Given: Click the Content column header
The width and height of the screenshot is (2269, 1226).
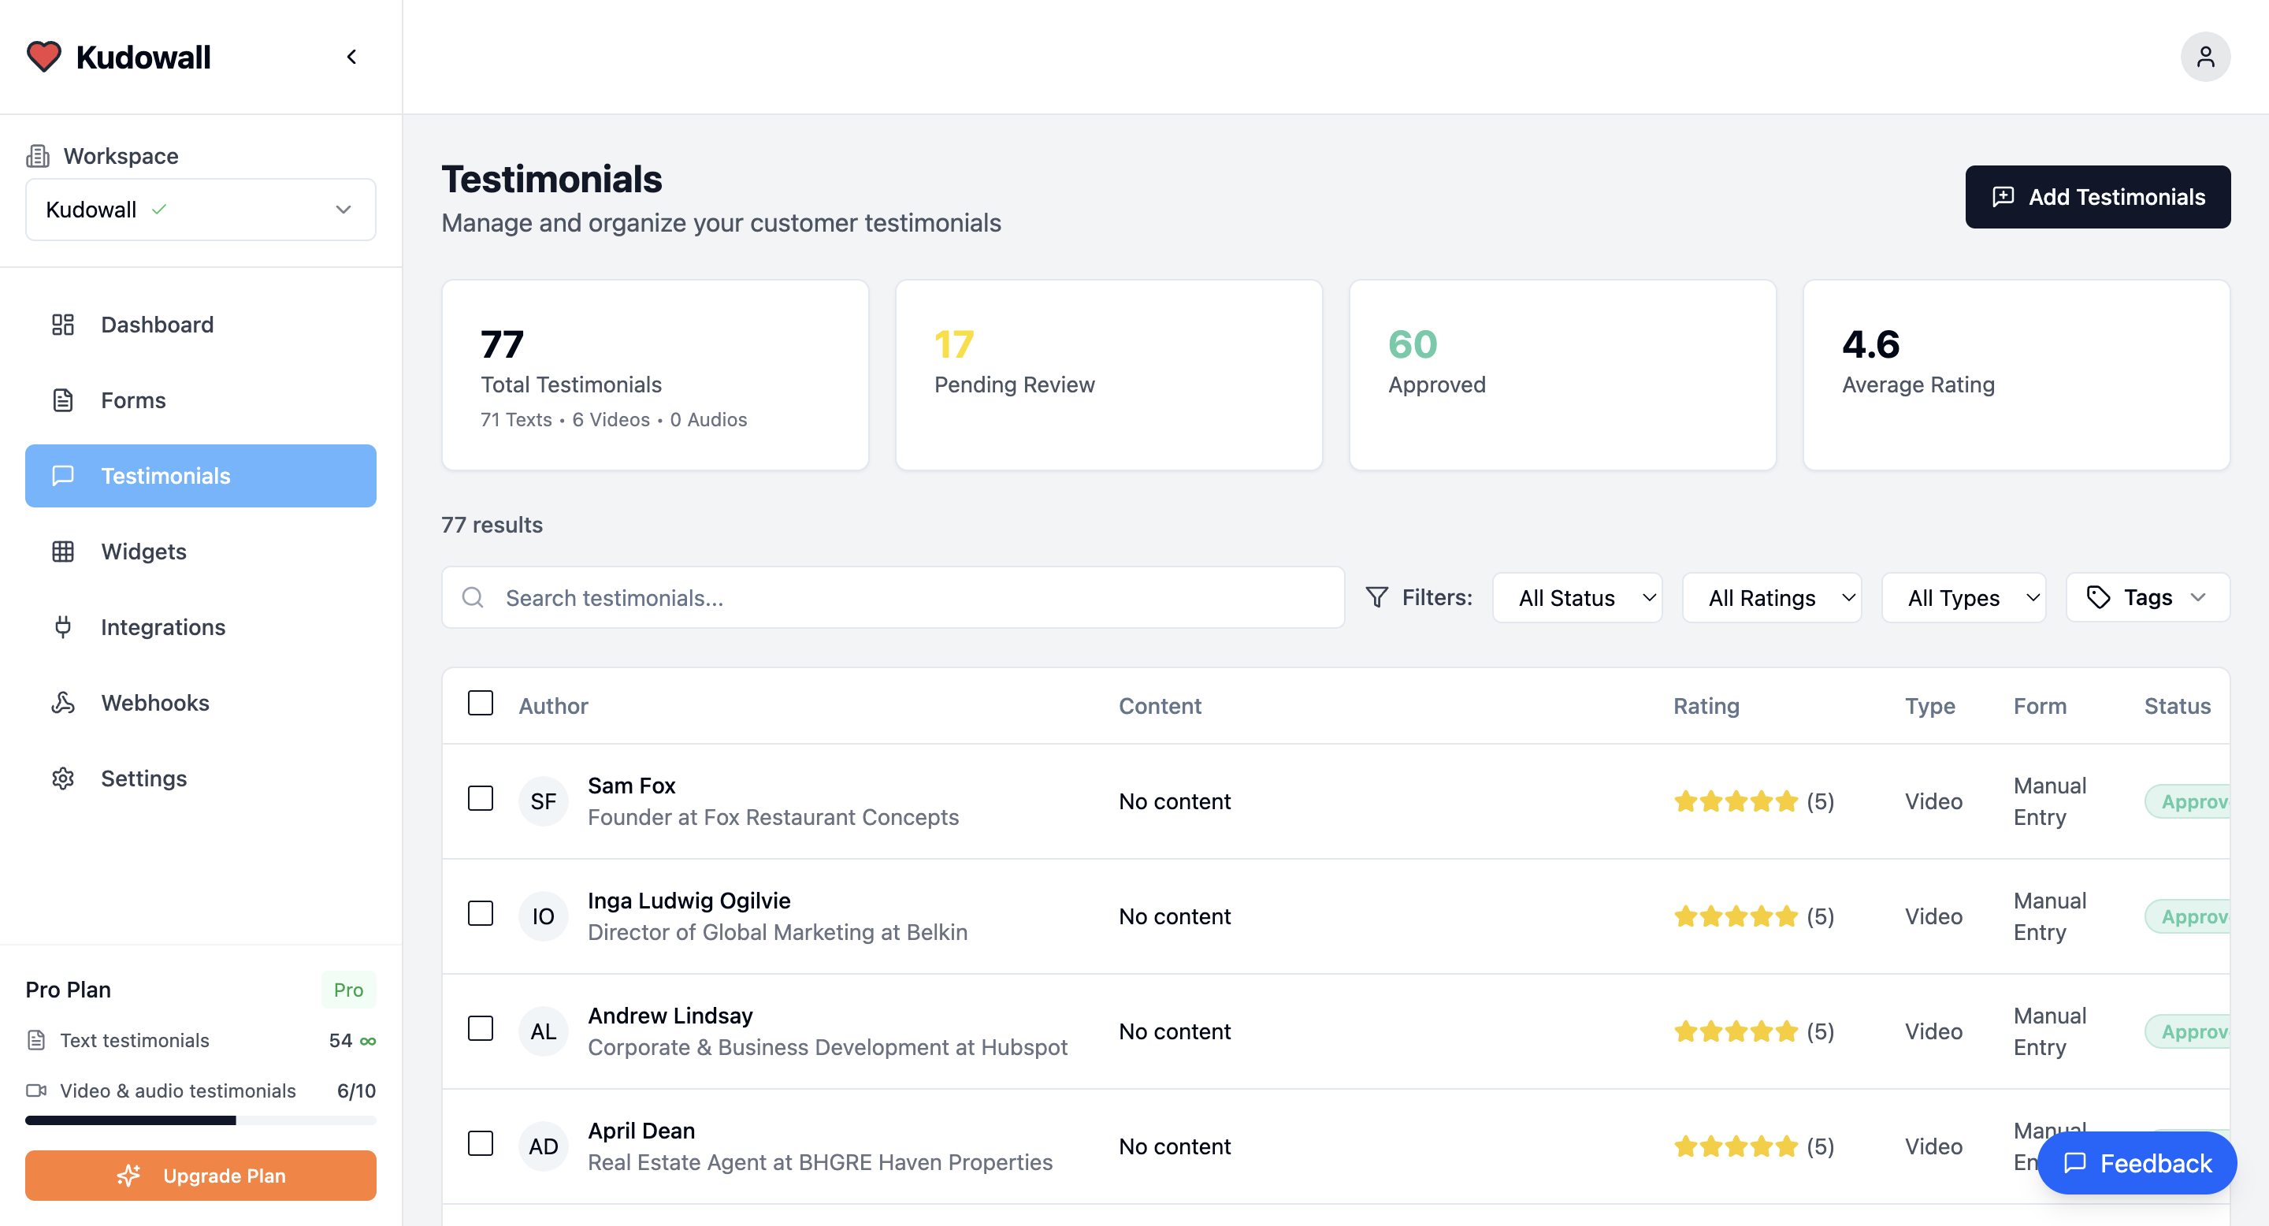Looking at the screenshot, I should [x=1160, y=706].
